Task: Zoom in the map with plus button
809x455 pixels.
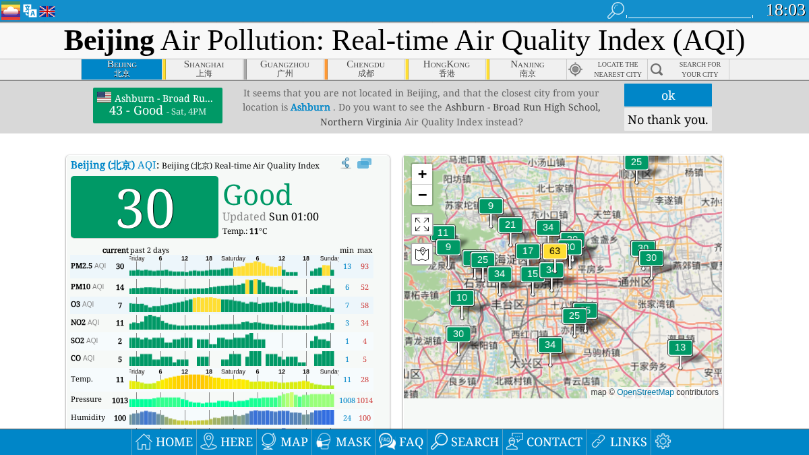Action: tap(422, 174)
